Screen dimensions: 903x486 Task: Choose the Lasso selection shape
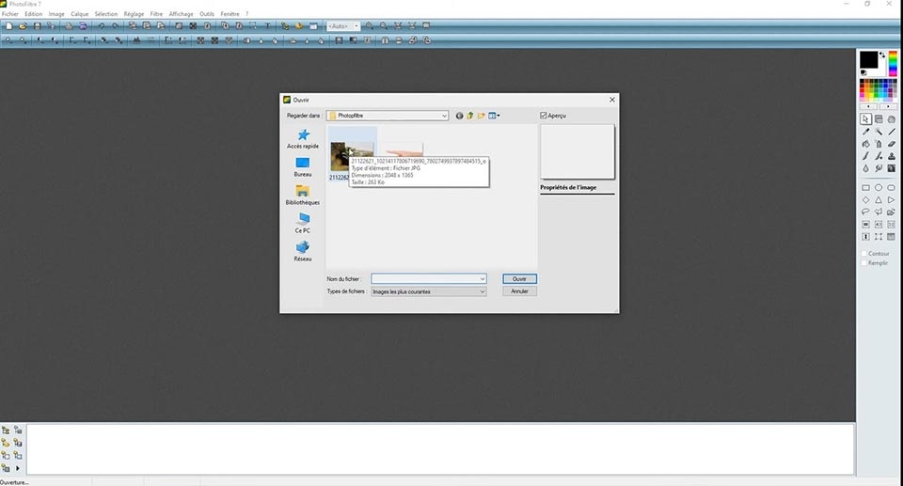pos(865,212)
